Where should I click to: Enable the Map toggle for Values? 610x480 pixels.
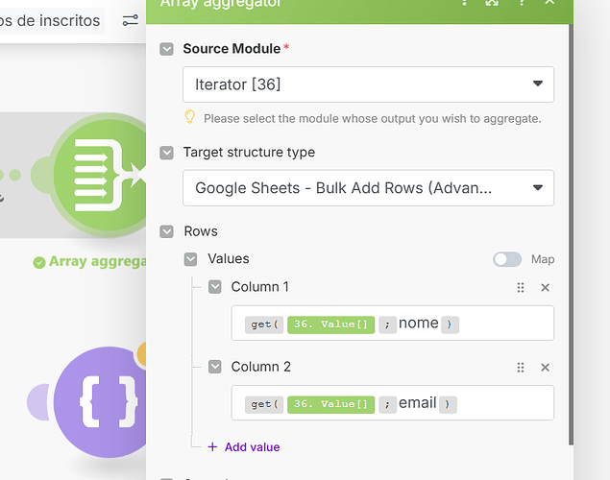pyautogui.click(x=507, y=259)
